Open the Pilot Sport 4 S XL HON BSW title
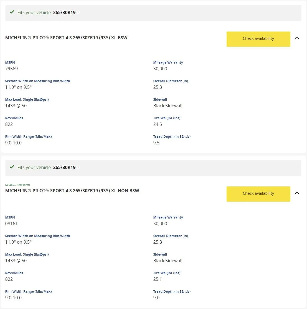 tap(72, 191)
